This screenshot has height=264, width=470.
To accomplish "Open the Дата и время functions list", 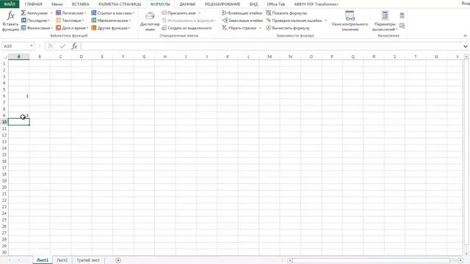I will click(72, 28).
